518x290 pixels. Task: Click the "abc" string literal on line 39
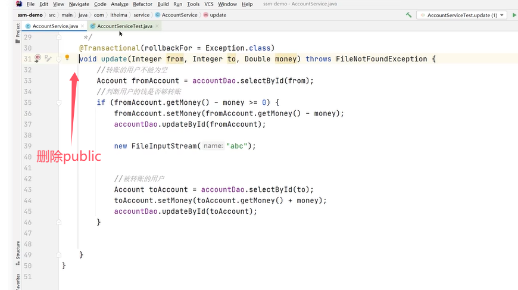[236, 146]
